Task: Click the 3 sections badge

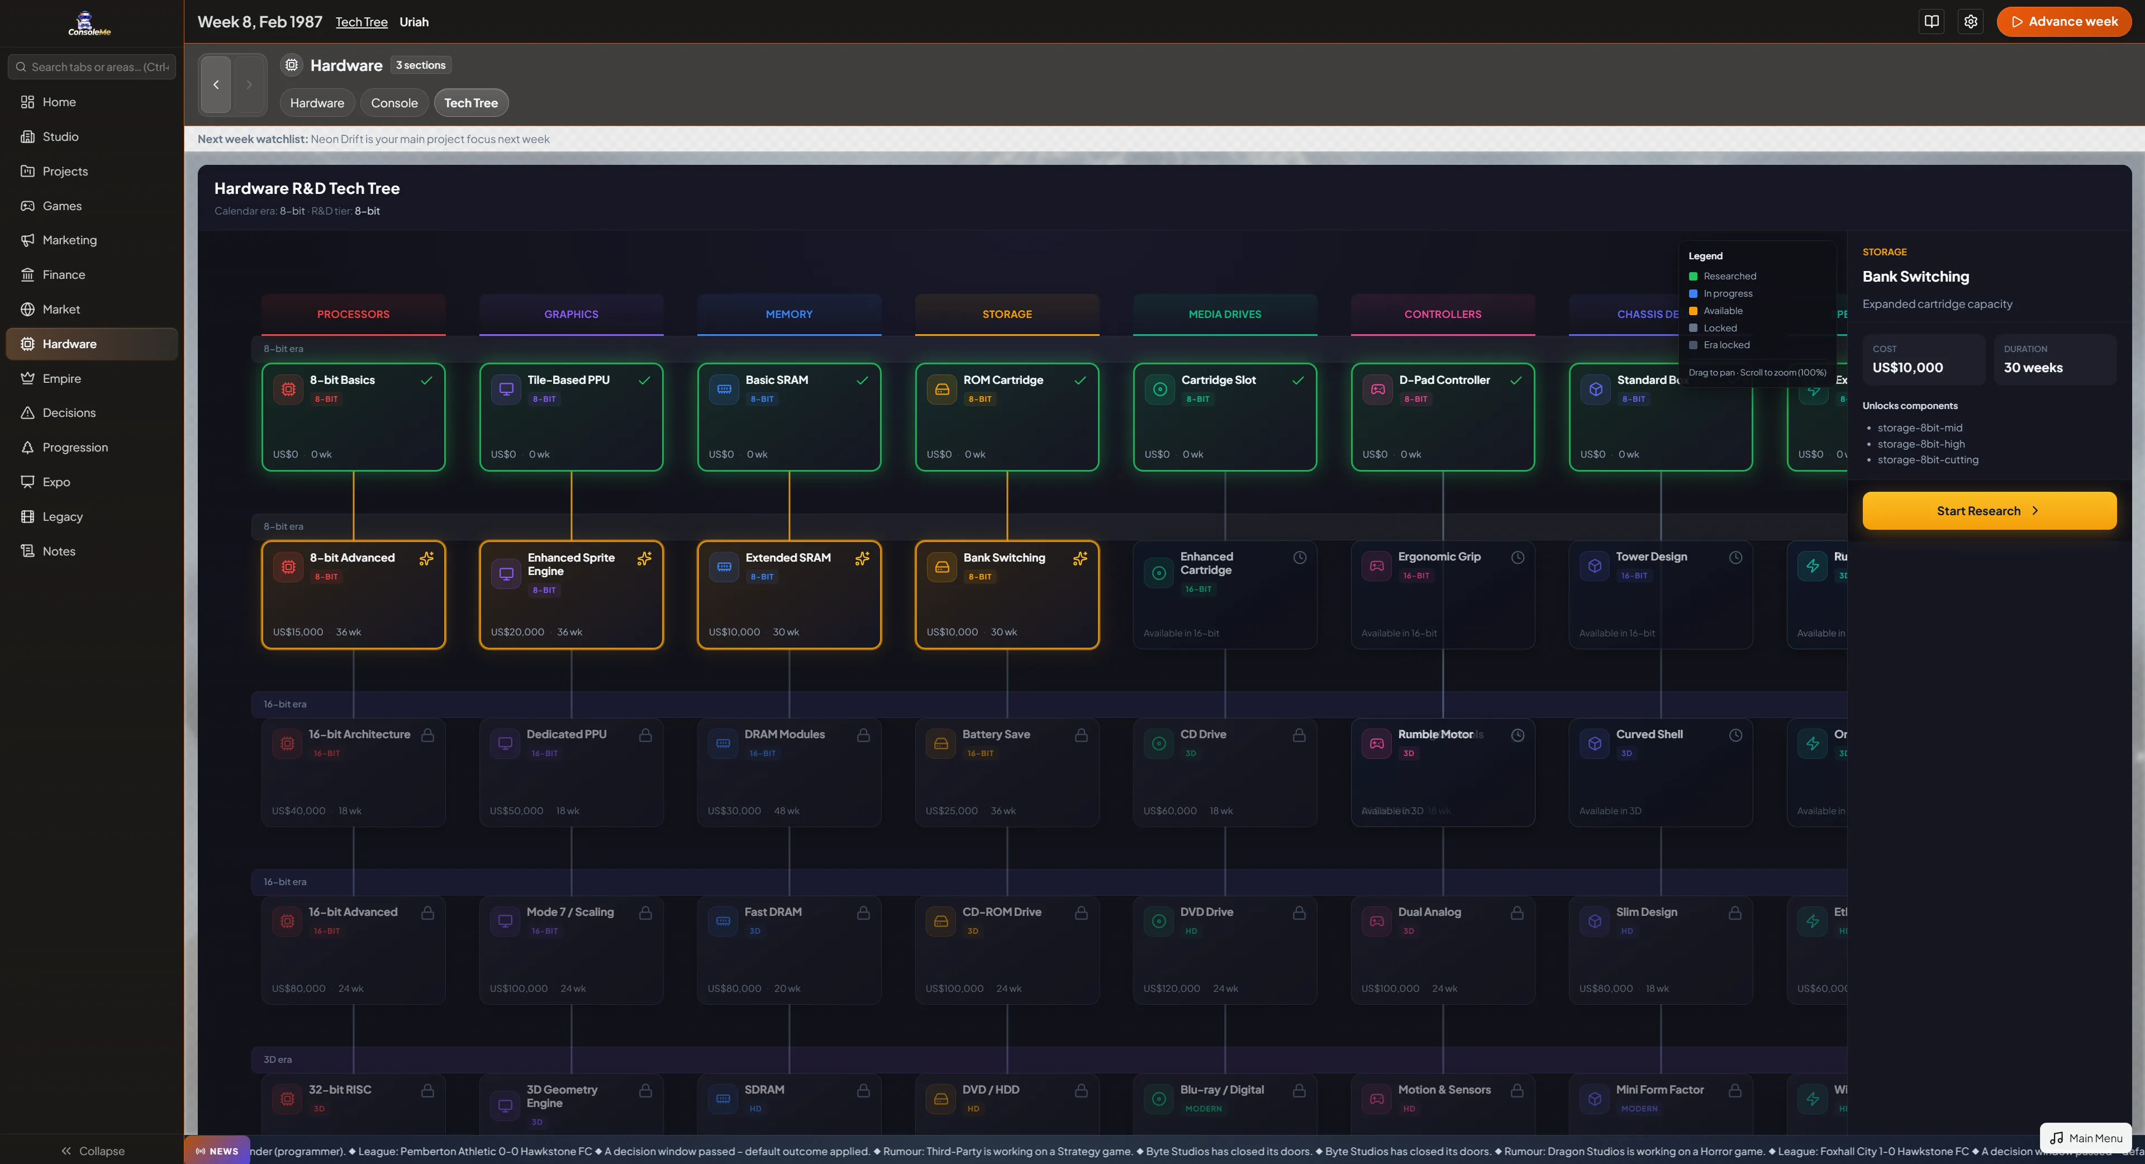Action: [421, 65]
